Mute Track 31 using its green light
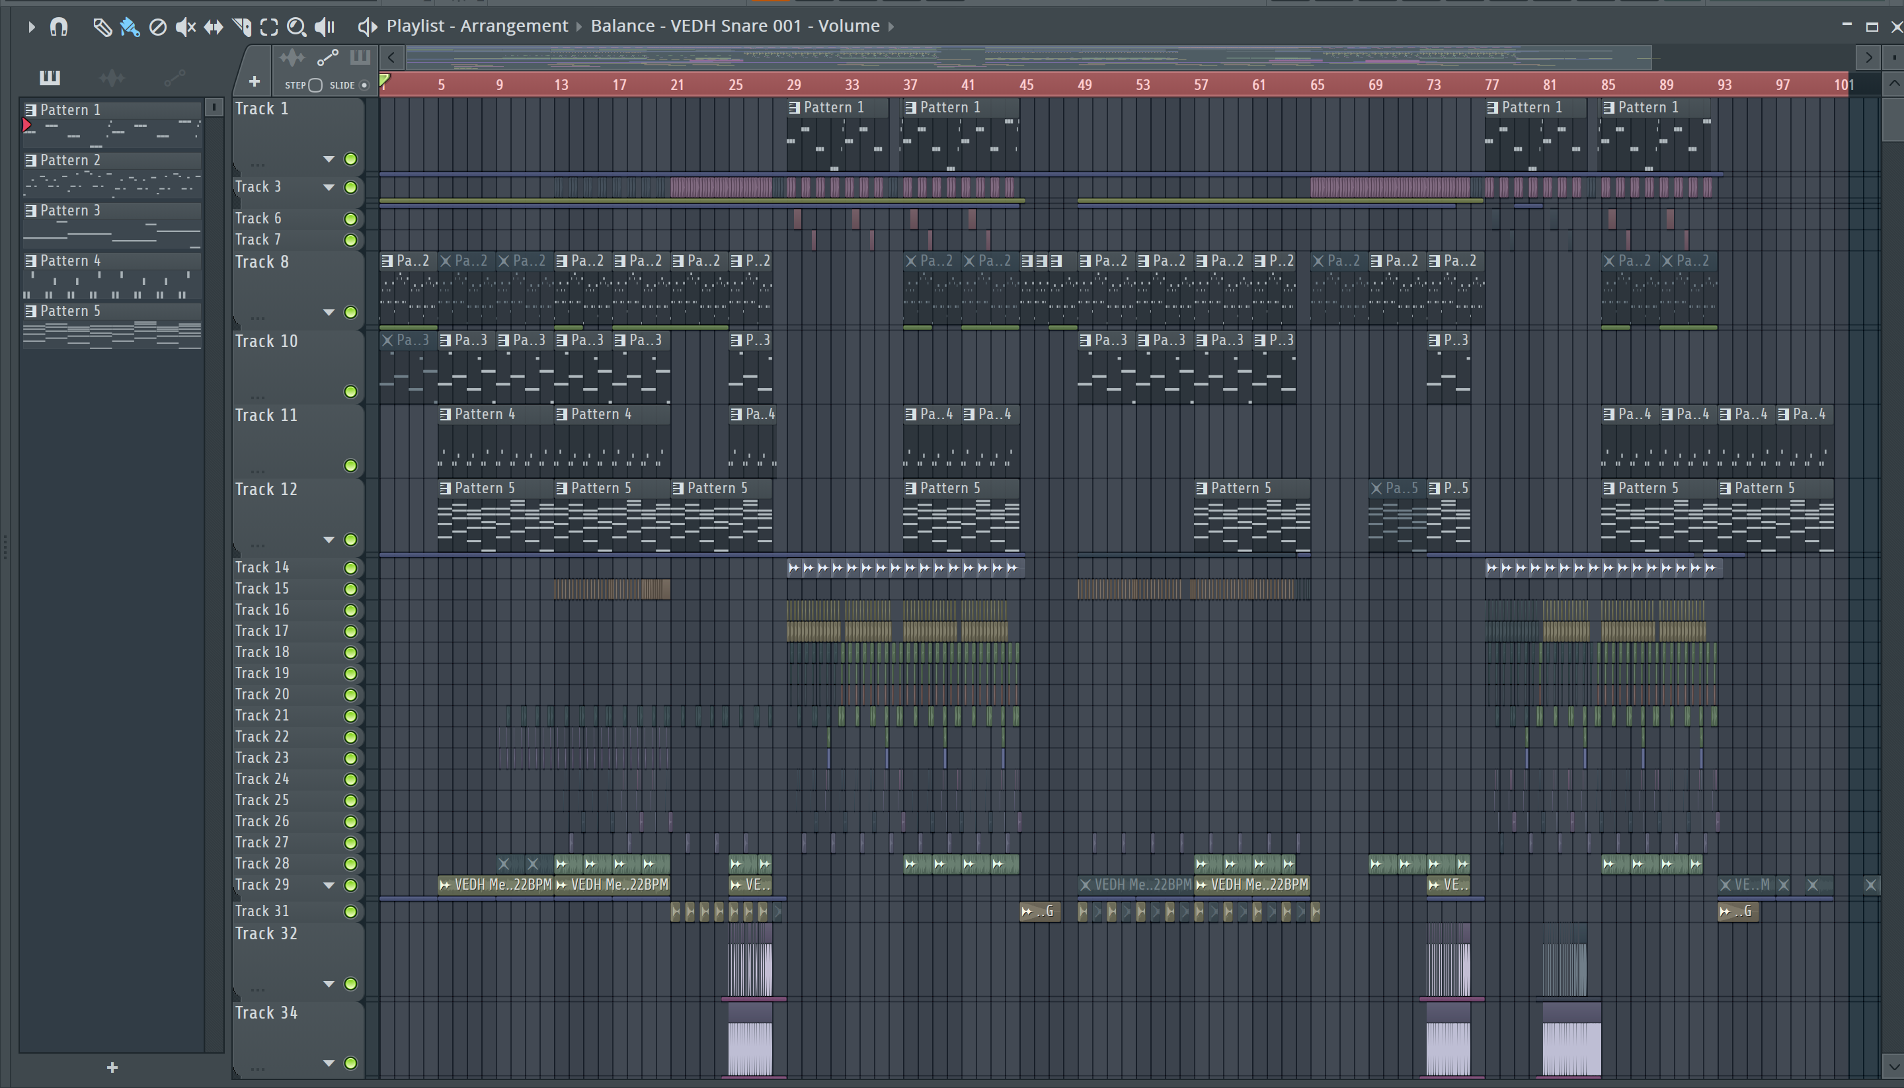Screen dimensions: 1904x1088 click(350, 912)
